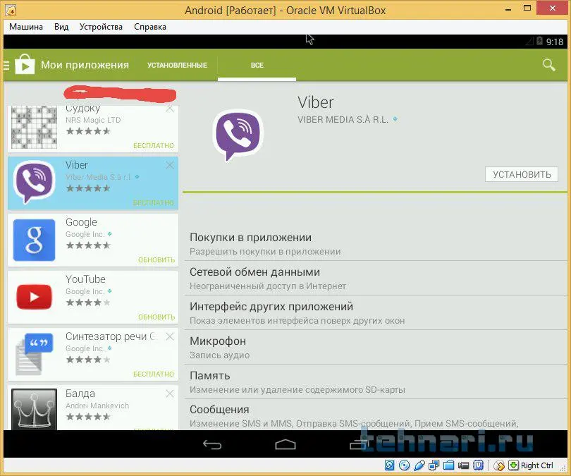This screenshot has width=571, height=476.
Task: Open the Справка menu
Action: coord(150,27)
